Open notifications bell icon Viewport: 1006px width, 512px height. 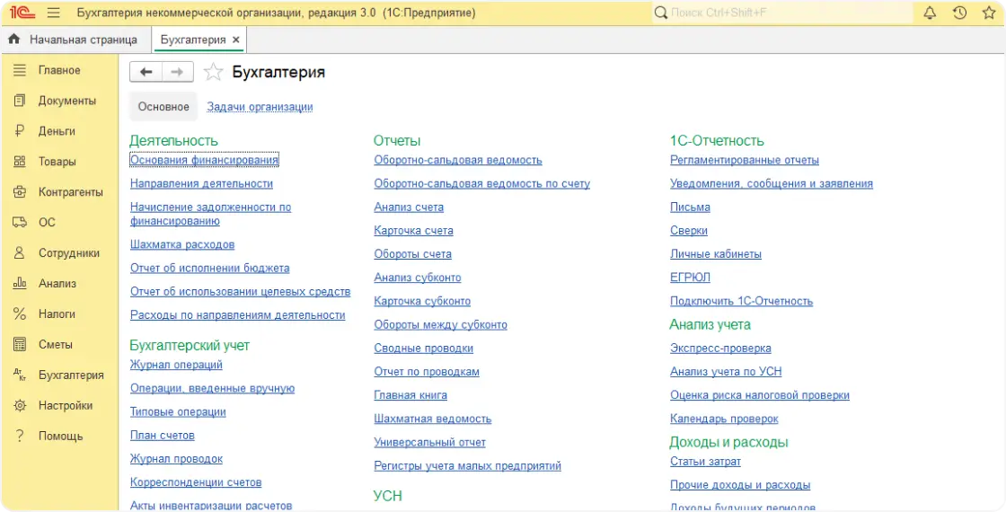click(930, 13)
